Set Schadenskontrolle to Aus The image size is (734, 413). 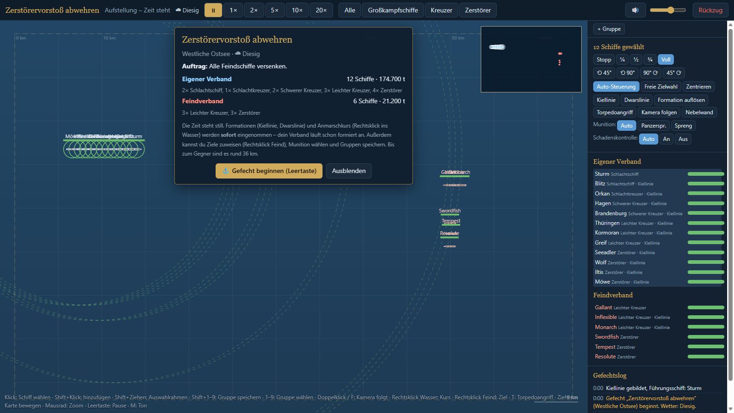point(683,139)
